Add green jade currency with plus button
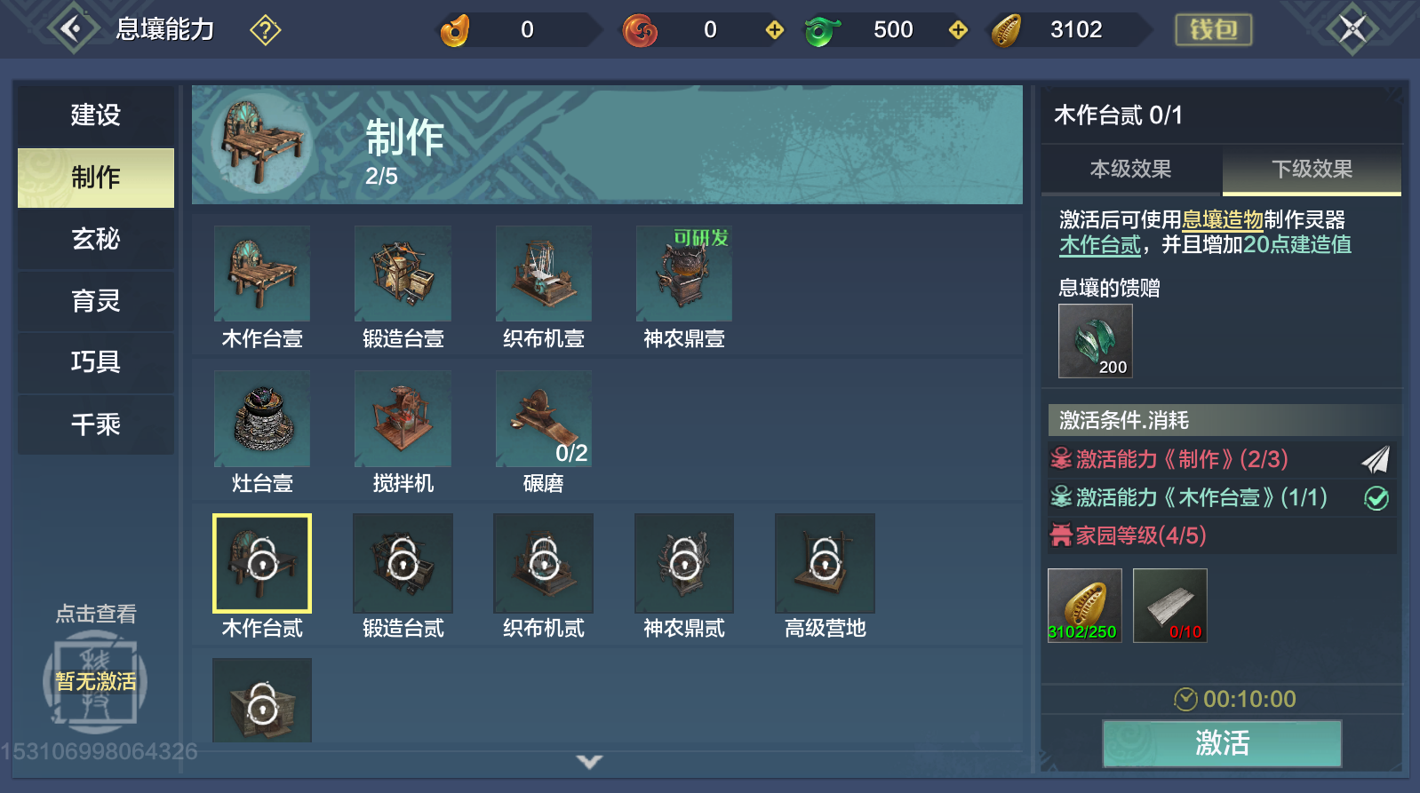1420x793 pixels. (x=958, y=30)
